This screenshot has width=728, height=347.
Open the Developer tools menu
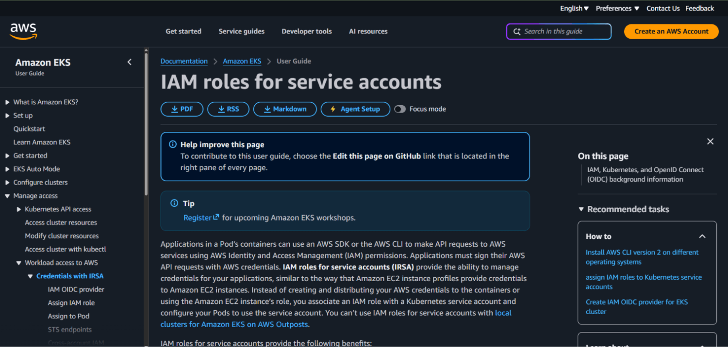coord(307,31)
